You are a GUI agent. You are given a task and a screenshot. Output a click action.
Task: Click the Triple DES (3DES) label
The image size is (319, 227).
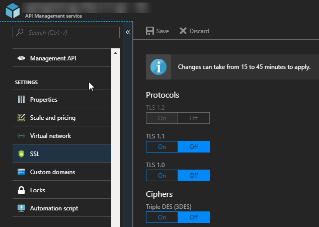click(169, 207)
